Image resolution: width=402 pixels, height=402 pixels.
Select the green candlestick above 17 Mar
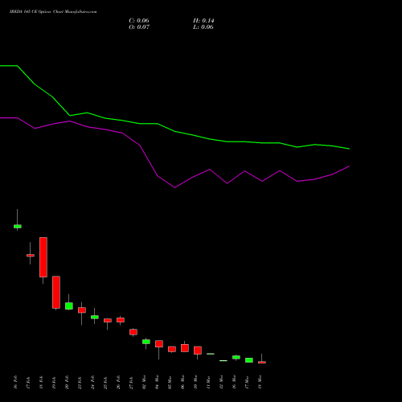pyautogui.click(x=249, y=360)
